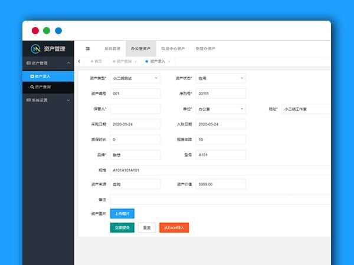Click the 上传图片 button
This screenshot has height=265, width=354.
click(122, 213)
